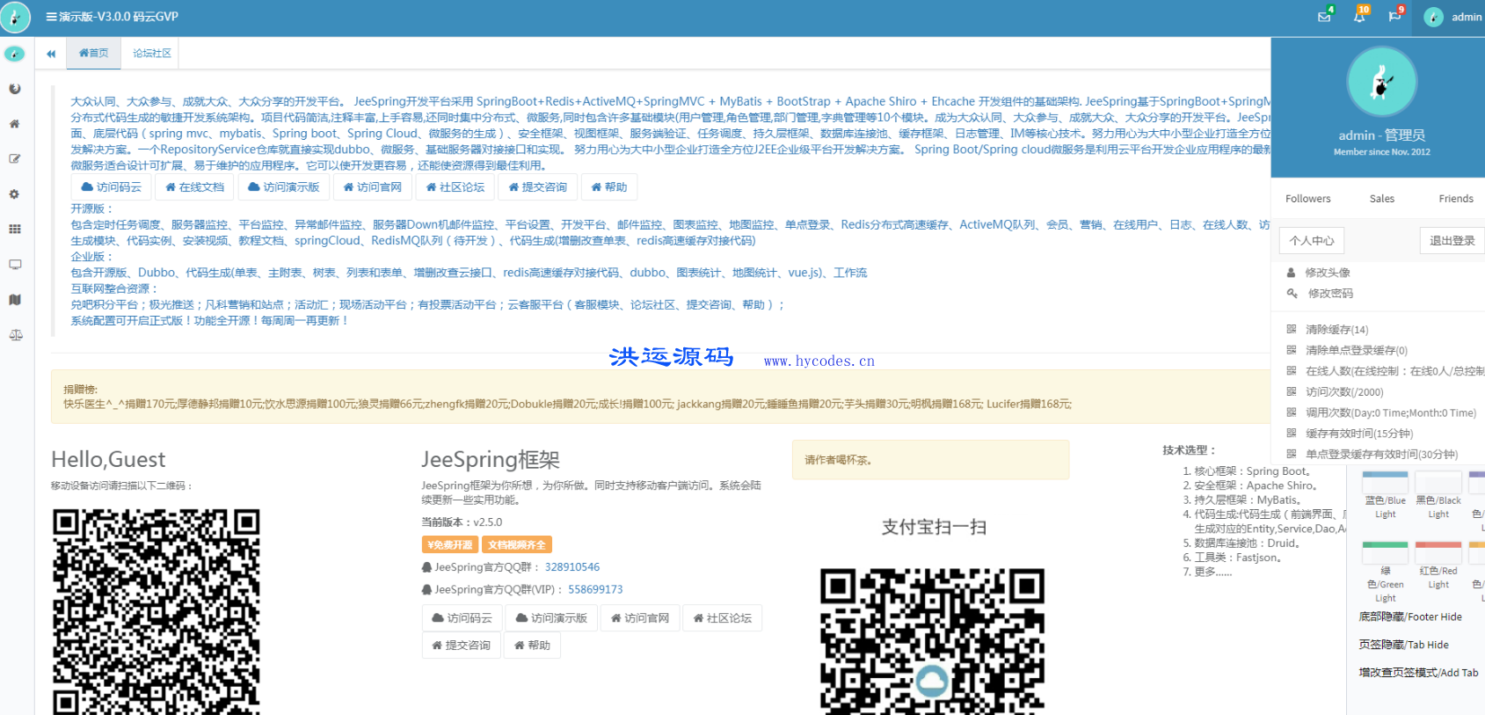The width and height of the screenshot is (1485, 715).
Task: Open the monitor desktop icon in sidebar
Action: 15,265
